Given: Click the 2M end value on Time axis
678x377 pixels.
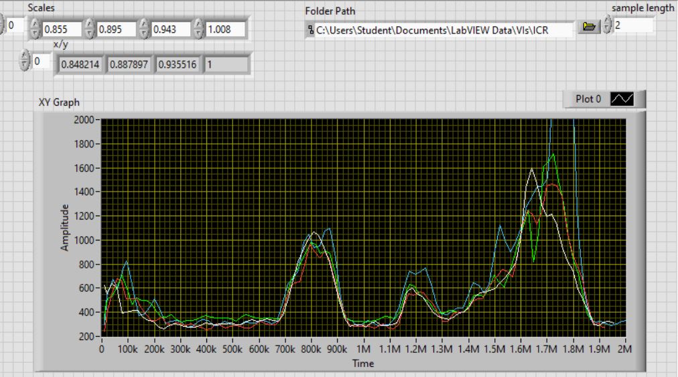Looking at the screenshot, I should click(x=624, y=350).
